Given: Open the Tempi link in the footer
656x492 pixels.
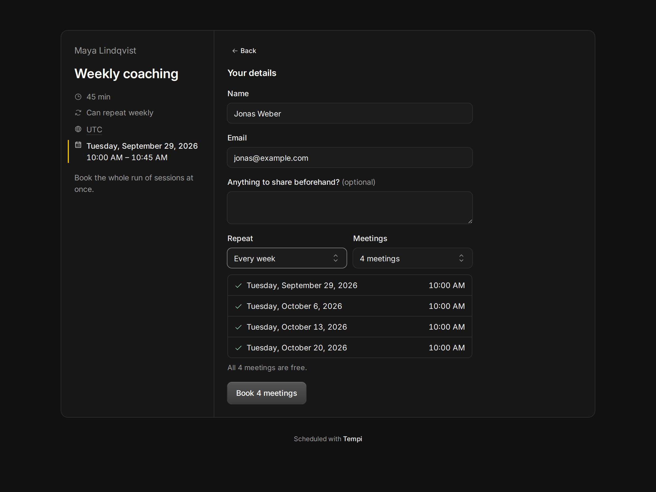Looking at the screenshot, I should [x=352, y=439].
